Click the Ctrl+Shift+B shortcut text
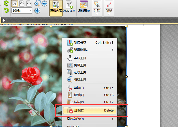Viewport: 178px width, 127px height. coord(104,43)
